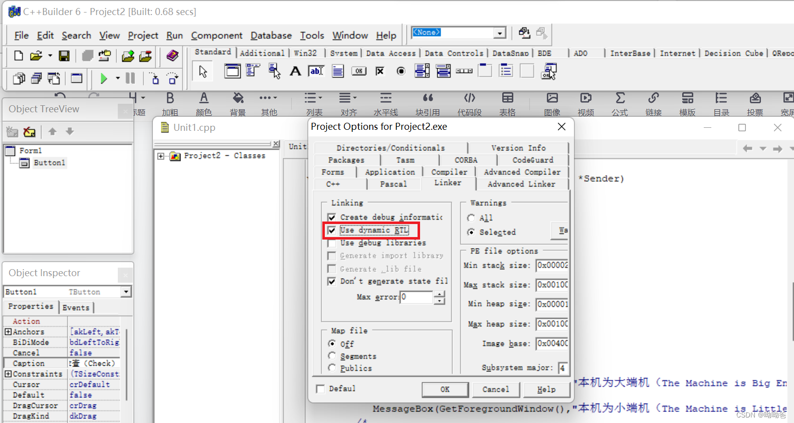The height and width of the screenshot is (423, 794).
Task: Switch to the Events tab
Action: click(76, 307)
